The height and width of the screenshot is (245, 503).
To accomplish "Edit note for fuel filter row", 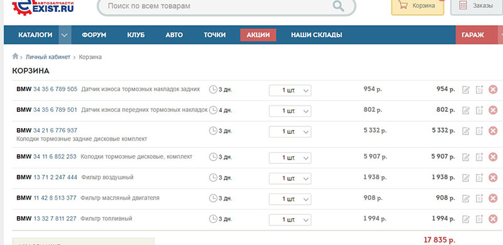I will (x=466, y=219).
